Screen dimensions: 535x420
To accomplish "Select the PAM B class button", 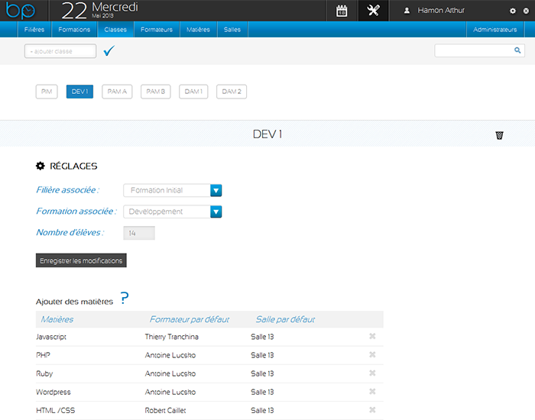I will 156,92.
